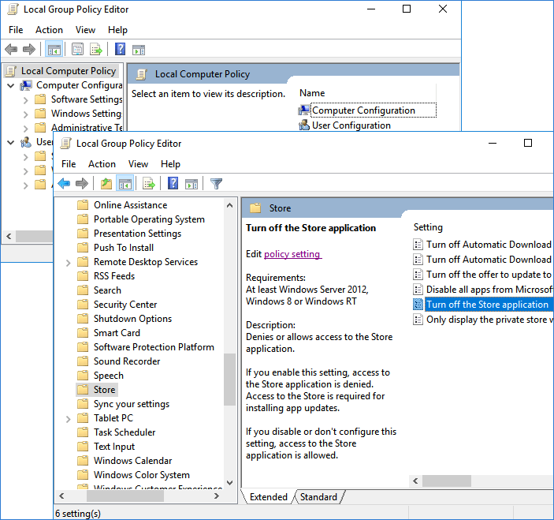554x520 pixels.
Task: Click Properties icon in the background window toolbar
Action: (x=77, y=50)
